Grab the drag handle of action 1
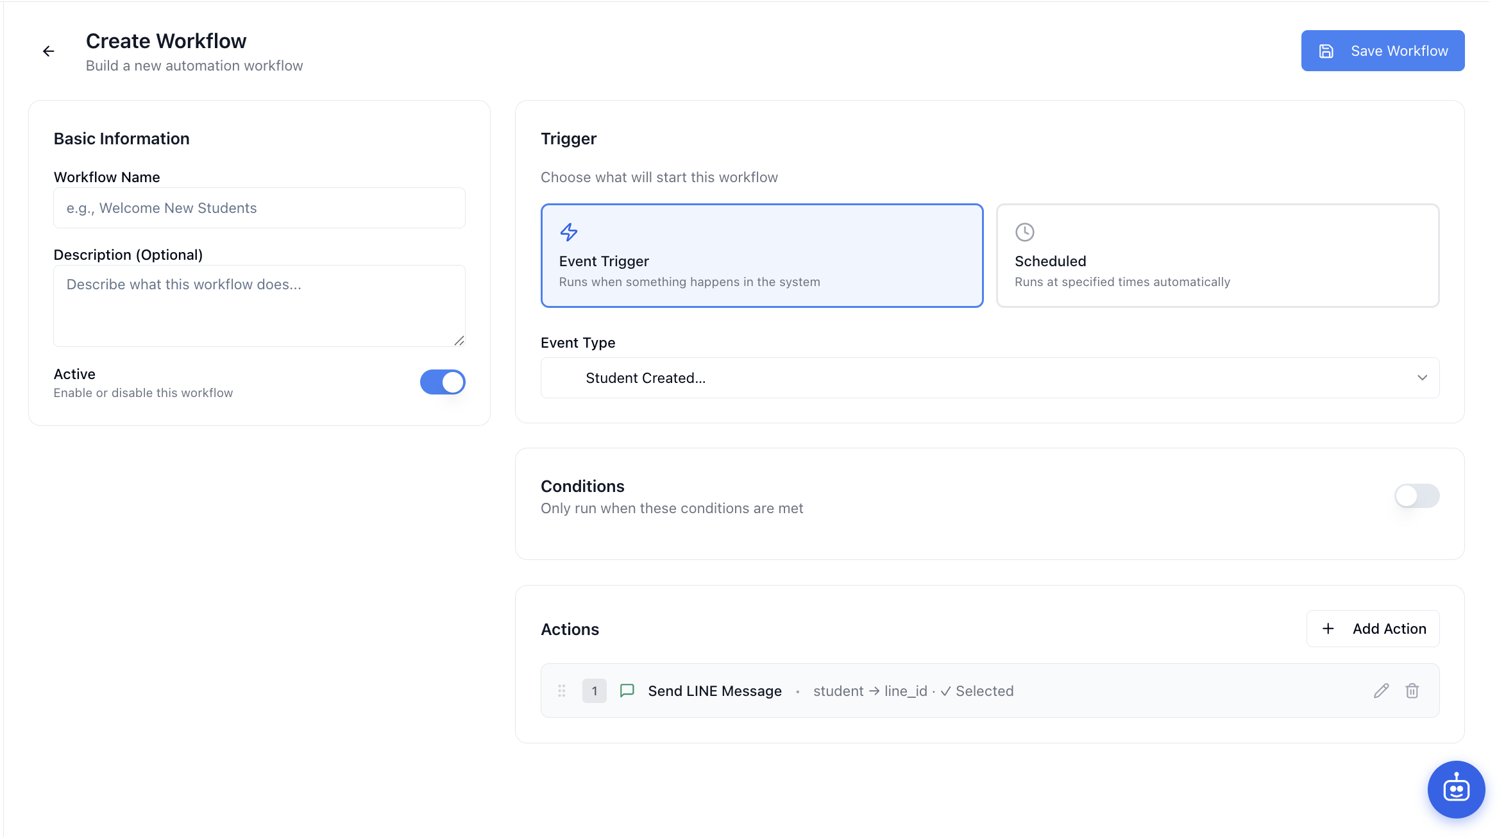Image resolution: width=1506 pixels, height=839 pixels. click(x=562, y=691)
